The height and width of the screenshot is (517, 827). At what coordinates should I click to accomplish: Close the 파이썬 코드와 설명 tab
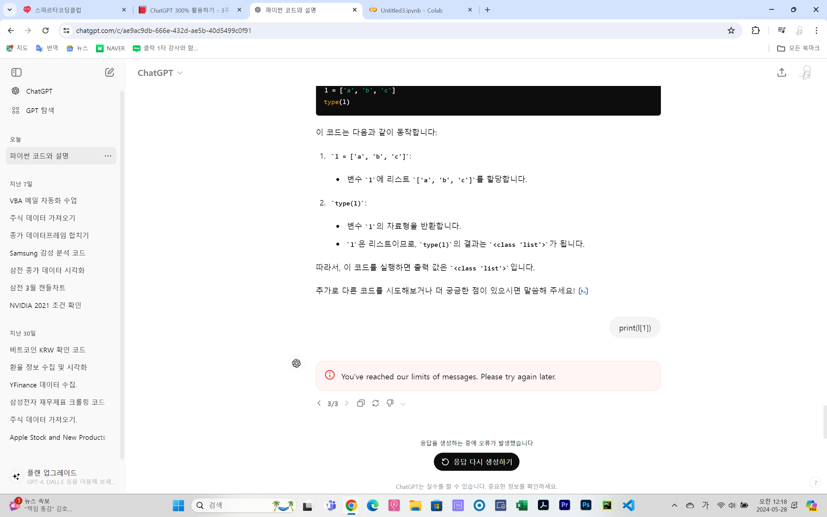(355, 10)
